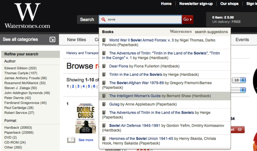Open the Events tab
Image resolution: width=257 pixels, height=151 pixels.
242,40
